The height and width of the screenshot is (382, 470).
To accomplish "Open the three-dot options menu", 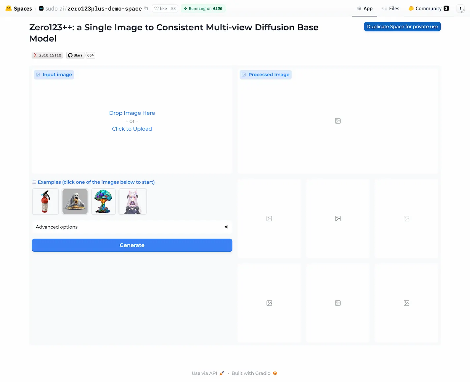I will click(460, 9).
